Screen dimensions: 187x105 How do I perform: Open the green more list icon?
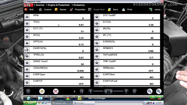[x=151, y=10]
